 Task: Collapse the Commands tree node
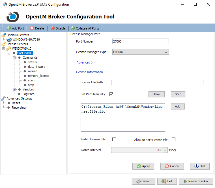click(x=14, y=58)
